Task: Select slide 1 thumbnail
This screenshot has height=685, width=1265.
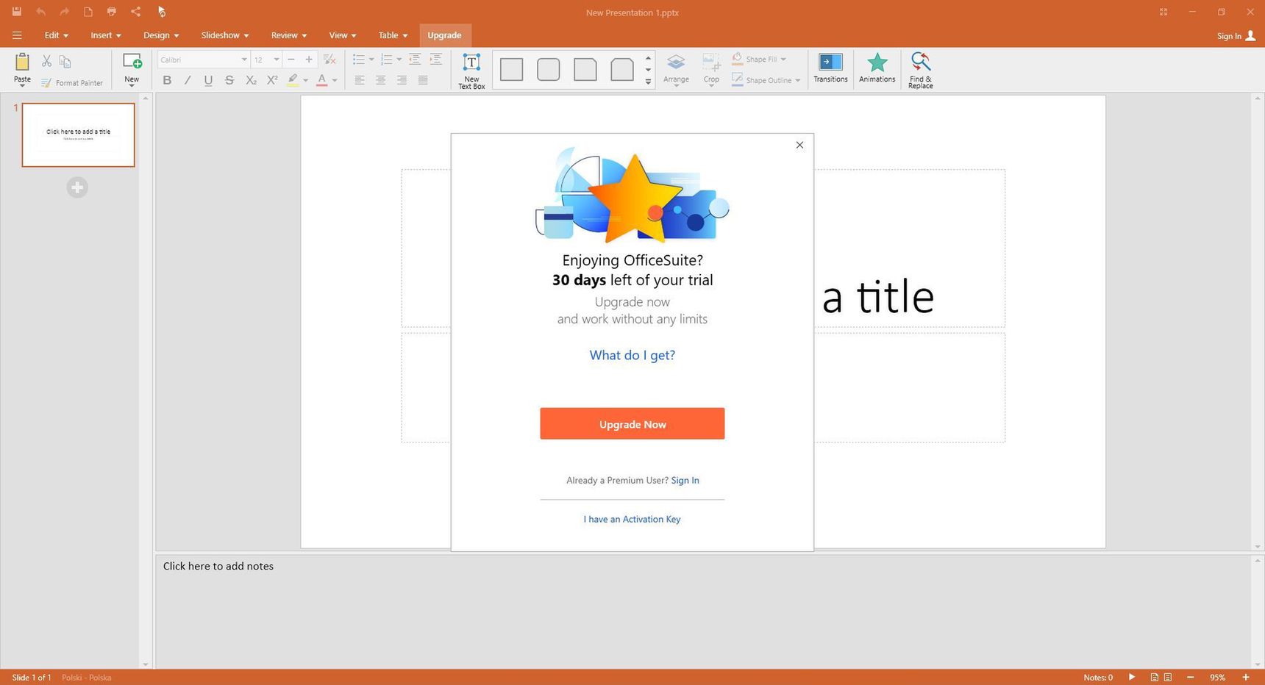Action: pyautogui.click(x=78, y=135)
